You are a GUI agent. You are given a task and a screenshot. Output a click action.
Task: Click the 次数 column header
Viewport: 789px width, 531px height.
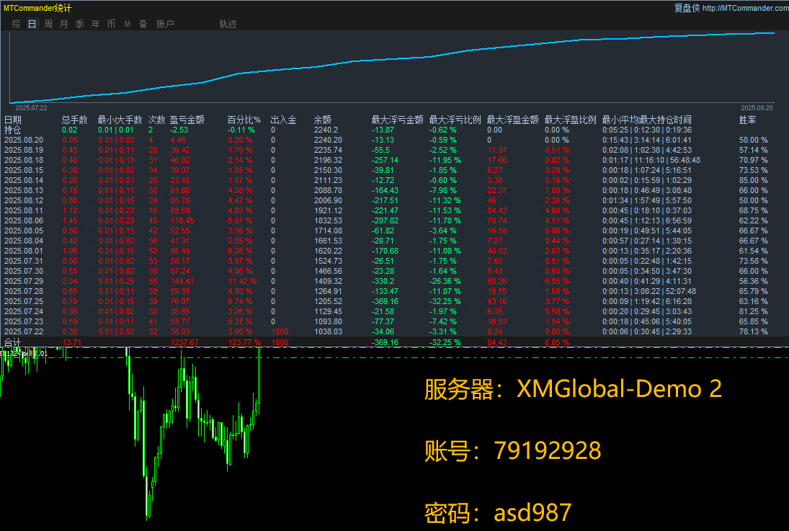(x=156, y=120)
